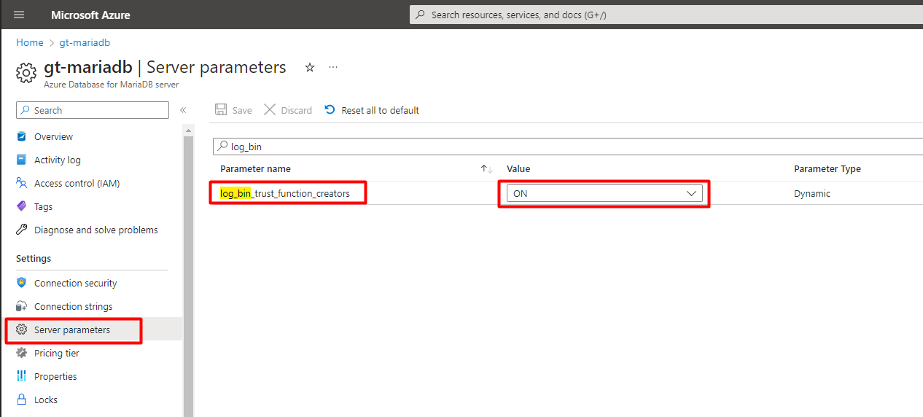Click the Microsoft Azure home title
Image resolution: width=923 pixels, height=417 pixels.
tap(90, 15)
